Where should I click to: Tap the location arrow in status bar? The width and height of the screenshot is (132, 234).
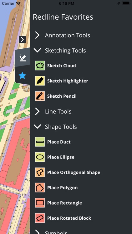click(x=119, y=3)
